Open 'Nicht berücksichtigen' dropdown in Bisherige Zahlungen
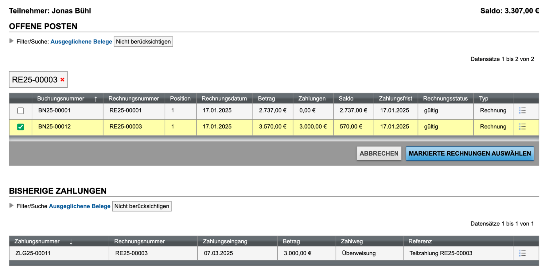 (142, 206)
